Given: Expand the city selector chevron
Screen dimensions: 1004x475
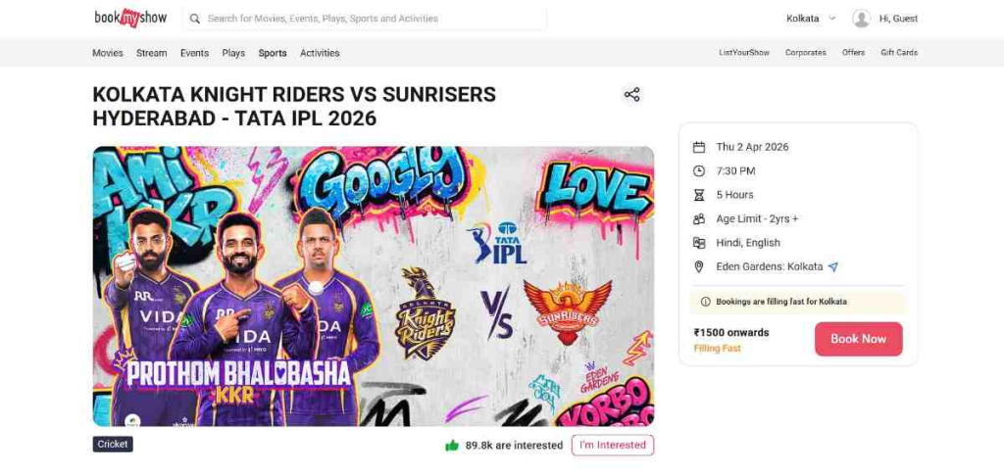Looking at the screenshot, I should [x=832, y=19].
